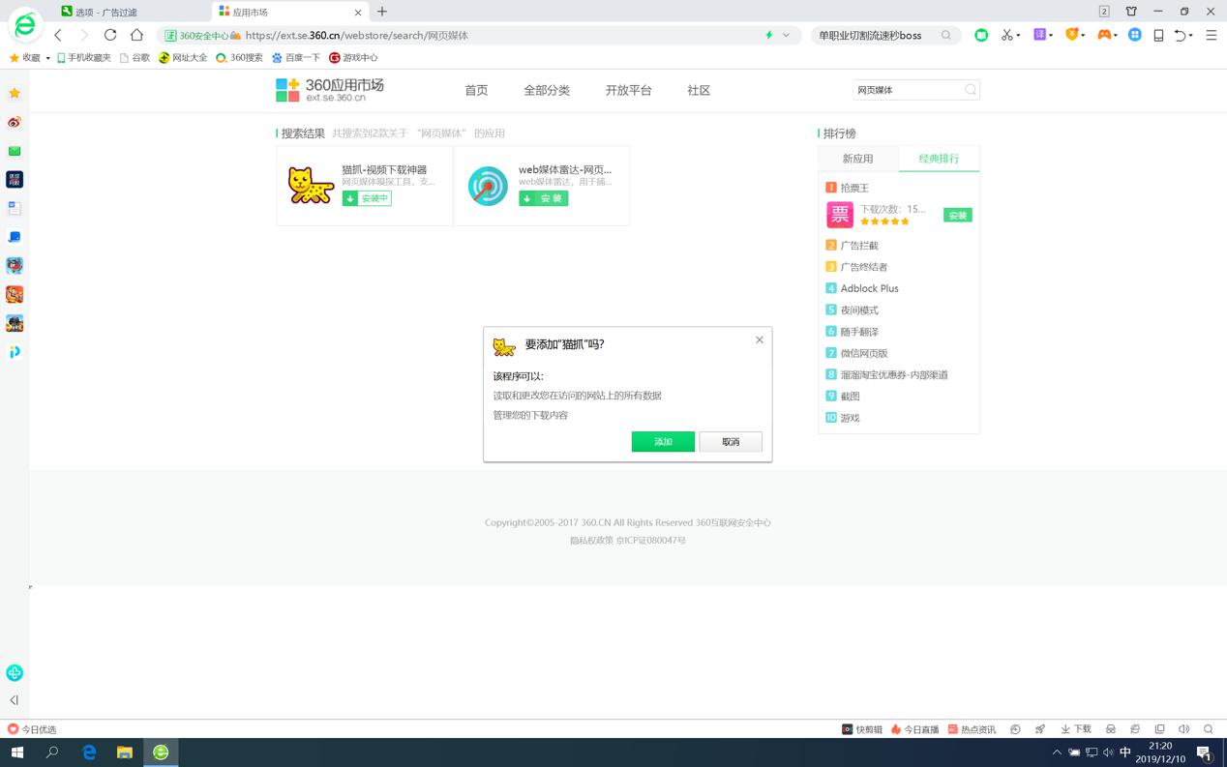Open 全部分类 in the site navigation
The width and height of the screenshot is (1227, 767).
click(x=547, y=90)
